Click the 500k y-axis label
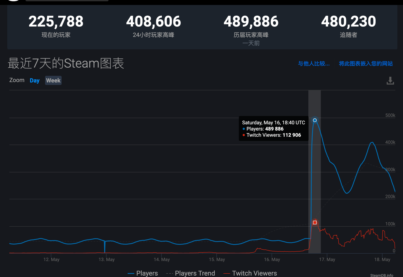 [x=390, y=115]
